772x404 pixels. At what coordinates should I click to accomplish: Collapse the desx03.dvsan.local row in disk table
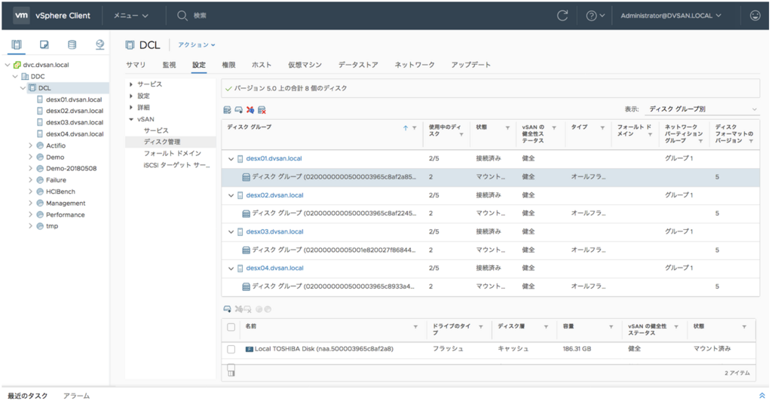231,231
